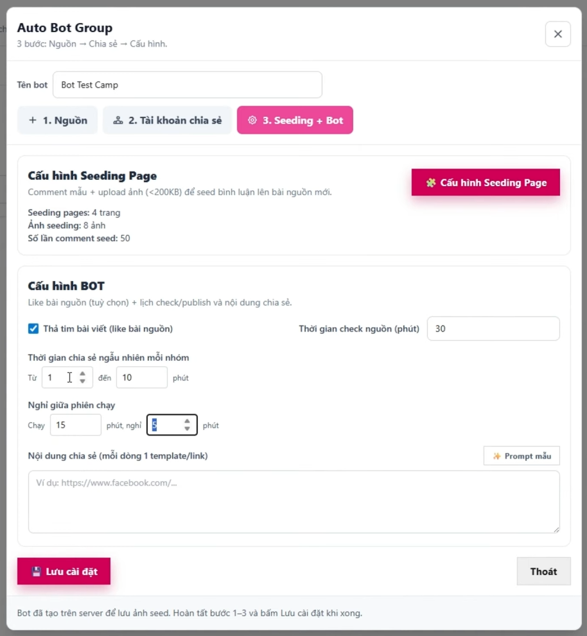Close the Auto Bot Group dialog

pos(557,34)
